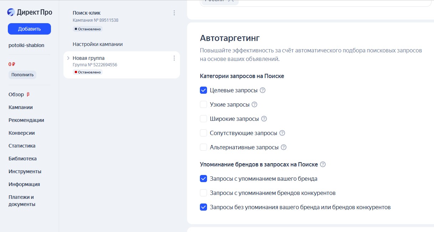
Task: Open three-dot menu for Поиск-клик campaign
Action: [174, 13]
